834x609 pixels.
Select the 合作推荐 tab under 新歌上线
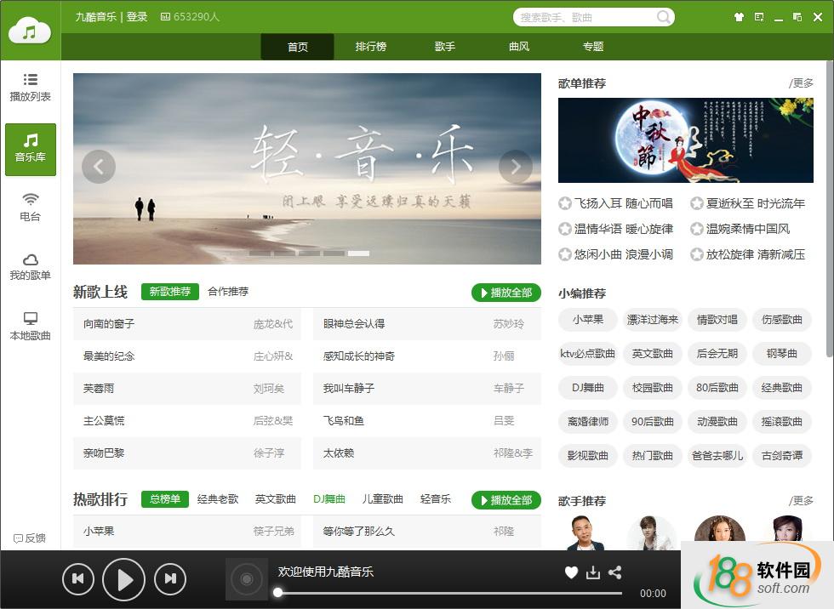(228, 292)
